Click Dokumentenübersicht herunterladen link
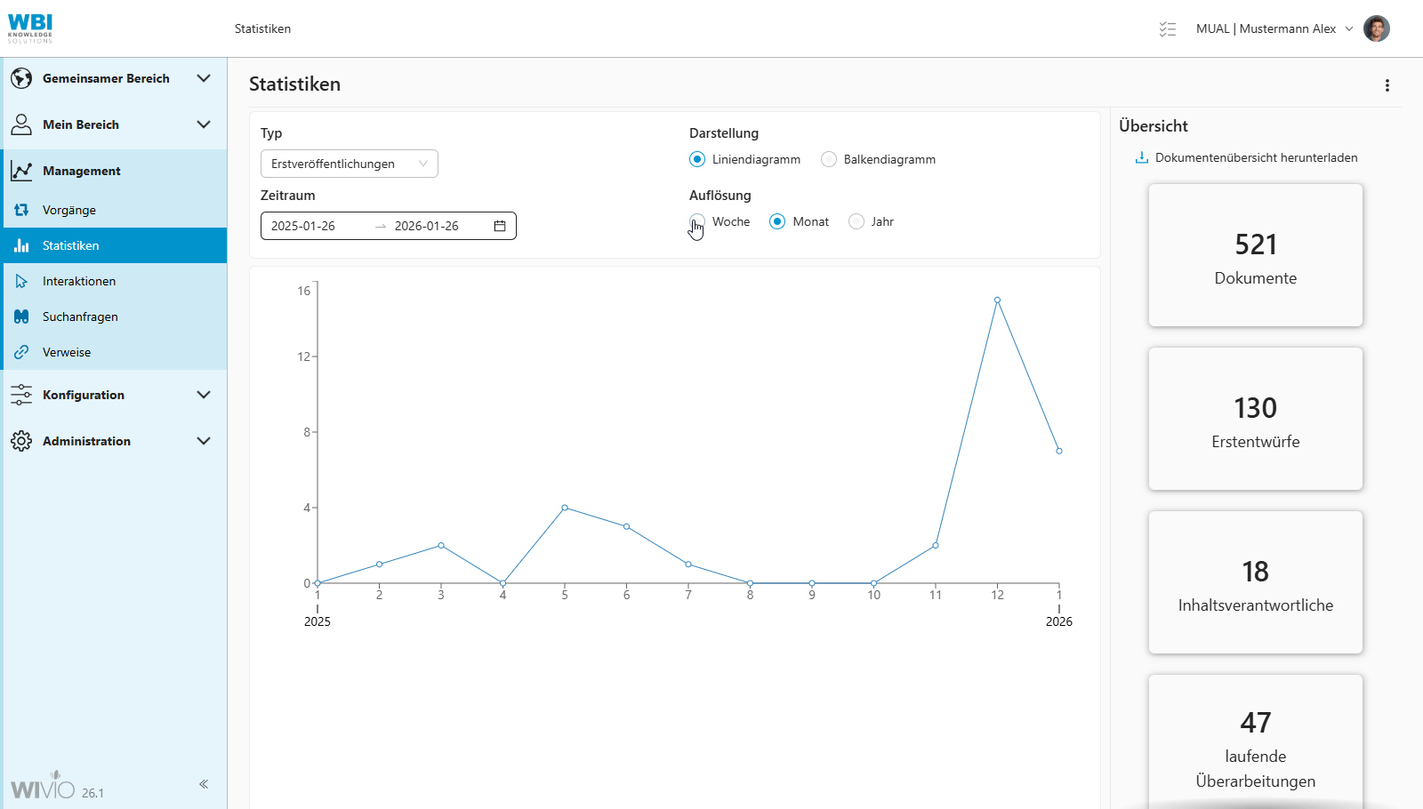Image resolution: width=1423 pixels, height=809 pixels. [x=1256, y=158]
